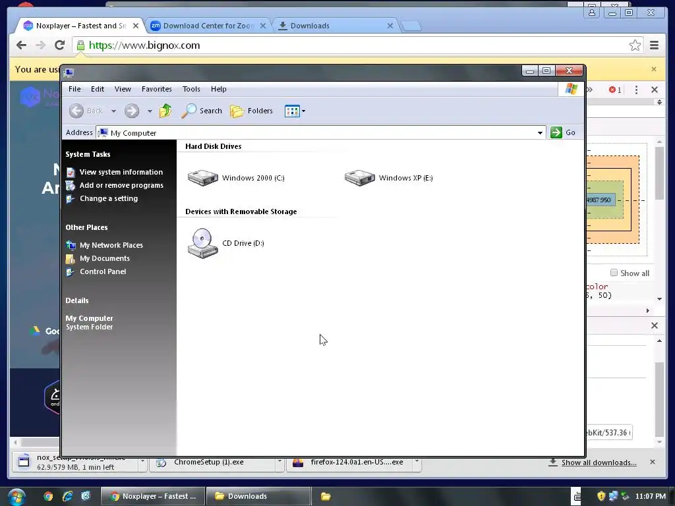Viewport: 675px width, 506px height.
Task: Open the Windows 2000 (C:) drive icon
Action: [203, 178]
